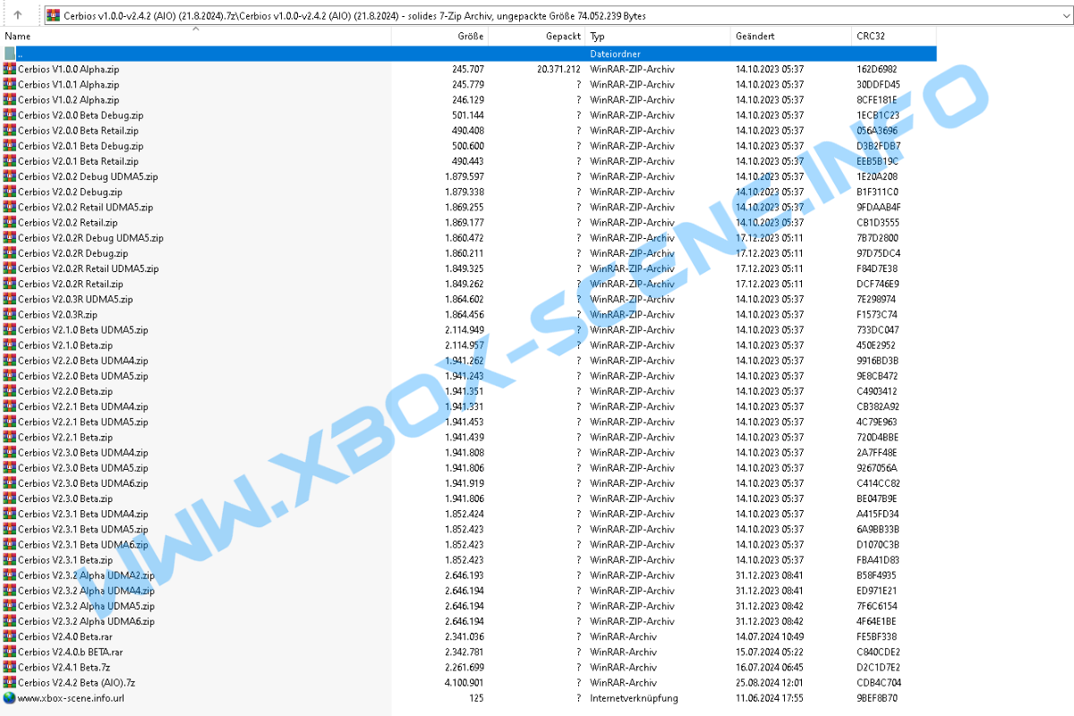Click the icon beside Cerbios V2.4.0.b BETA.rar
Image resolution: width=1074 pixels, height=716 pixels.
(x=10, y=652)
